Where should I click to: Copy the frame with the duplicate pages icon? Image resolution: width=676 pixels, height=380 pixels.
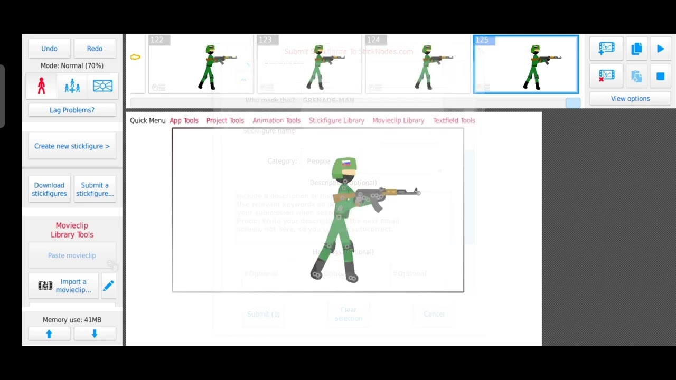pyautogui.click(x=636, y=49)
